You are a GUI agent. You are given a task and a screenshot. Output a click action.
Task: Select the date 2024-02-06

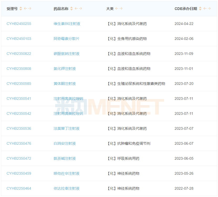pos(184,39)
